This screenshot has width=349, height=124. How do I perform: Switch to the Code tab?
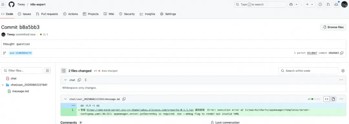coord(7,14)
